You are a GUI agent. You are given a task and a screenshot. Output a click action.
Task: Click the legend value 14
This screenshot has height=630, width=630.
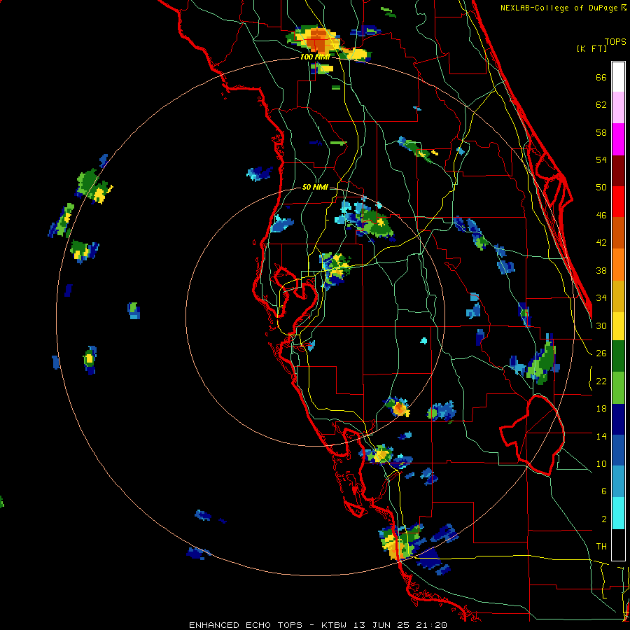coord(601,436)
